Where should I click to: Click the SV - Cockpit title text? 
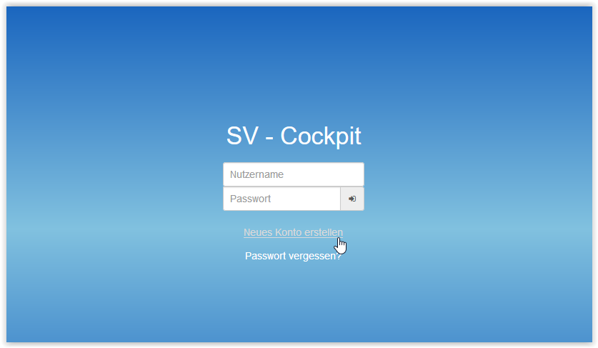(294, 136)
